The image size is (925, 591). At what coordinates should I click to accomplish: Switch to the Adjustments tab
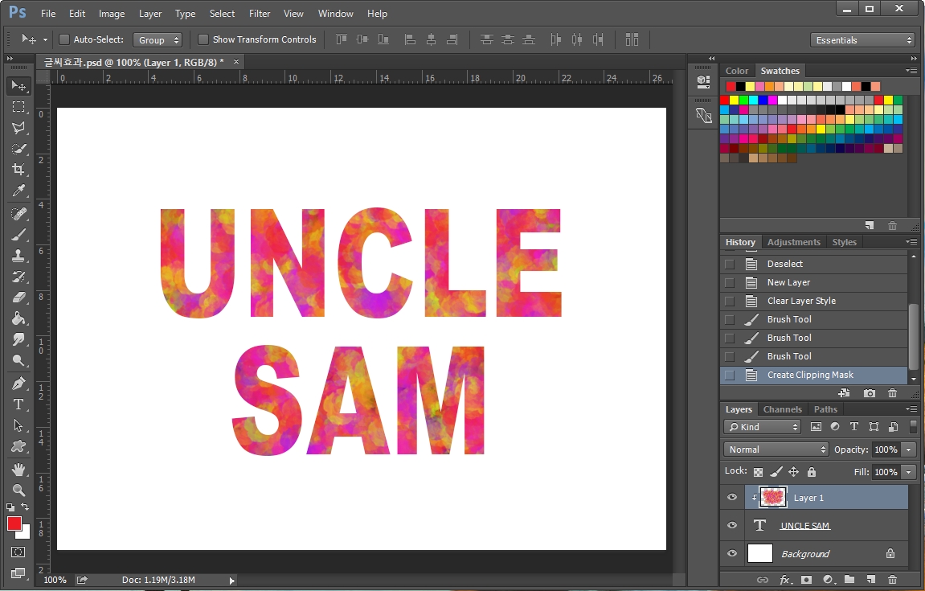[x=793, y=242]
